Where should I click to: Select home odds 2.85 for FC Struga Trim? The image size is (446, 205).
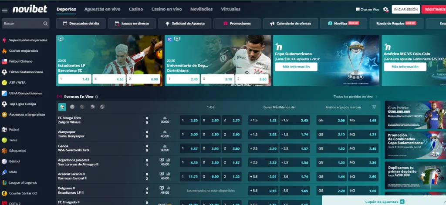pyautogui.click(x=190, y=120)
